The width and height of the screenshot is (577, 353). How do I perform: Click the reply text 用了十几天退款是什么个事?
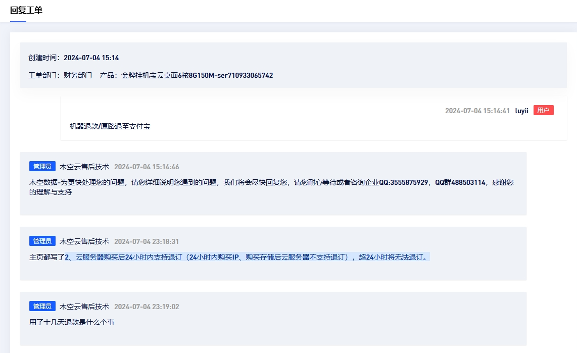pos(72,322)
